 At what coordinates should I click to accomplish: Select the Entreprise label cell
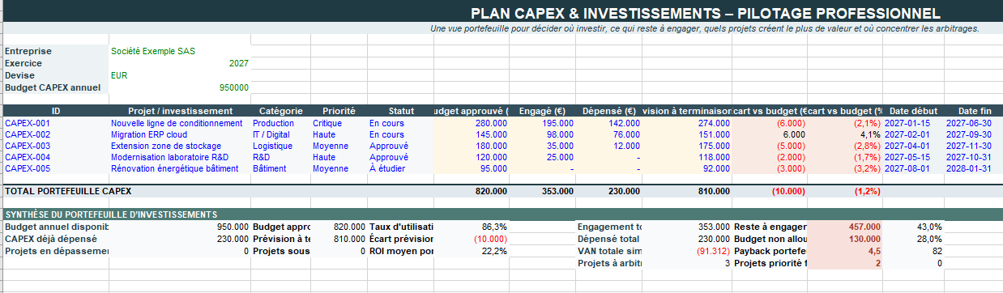[x=56, y=51]
